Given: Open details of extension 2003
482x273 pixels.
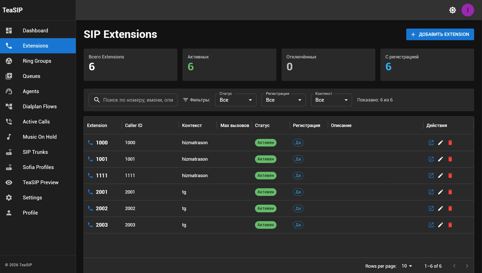Looking at the screenshot, I should tap(431, 225).
